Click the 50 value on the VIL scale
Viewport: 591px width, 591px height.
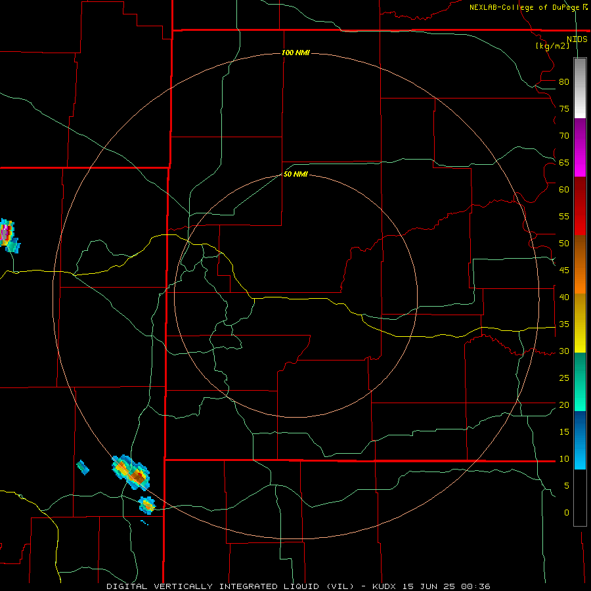[564, 243]
